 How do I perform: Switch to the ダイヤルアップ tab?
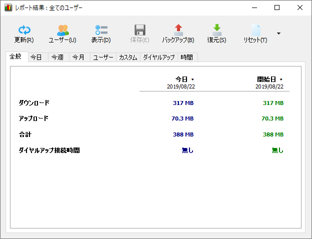(x=159, y=57)
